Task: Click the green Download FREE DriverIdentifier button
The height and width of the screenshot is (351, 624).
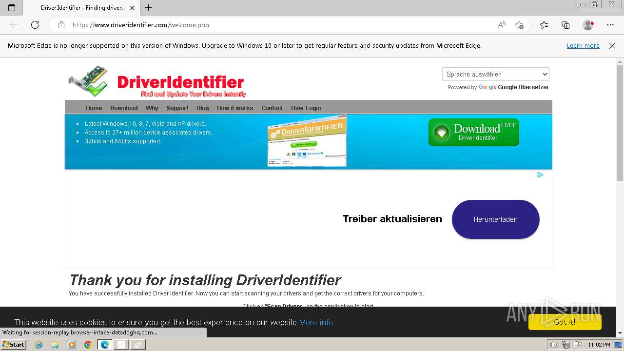Action: click(x=474, y=132)
